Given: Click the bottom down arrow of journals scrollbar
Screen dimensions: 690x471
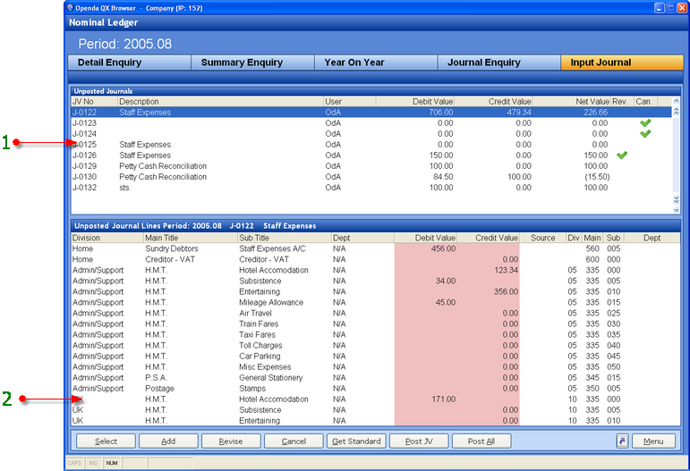Looking at the screenshot, I should pyautogui.click(x=677, y=210).
